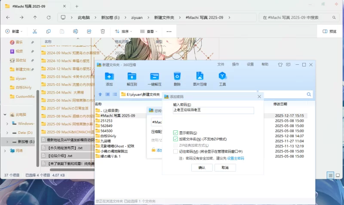Screen dimensions: 344x205
Task: Open the 排序 sort dropdown in Explorer
Action: [x=123, y=31]
